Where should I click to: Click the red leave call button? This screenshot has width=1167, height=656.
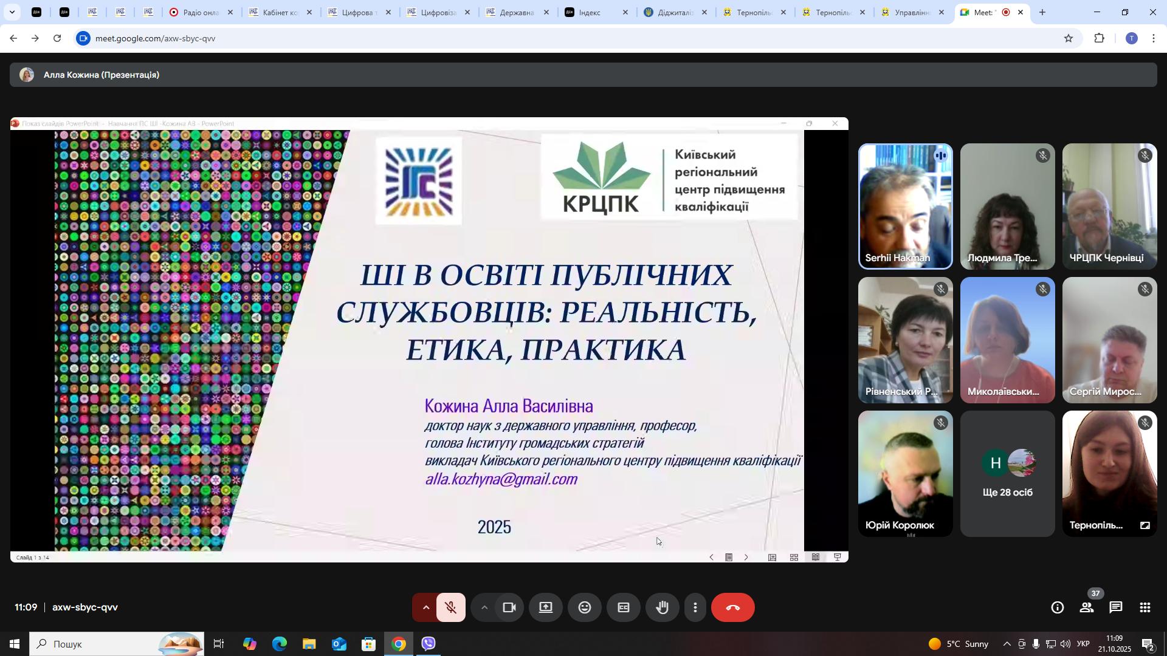[x=732, y=608]
